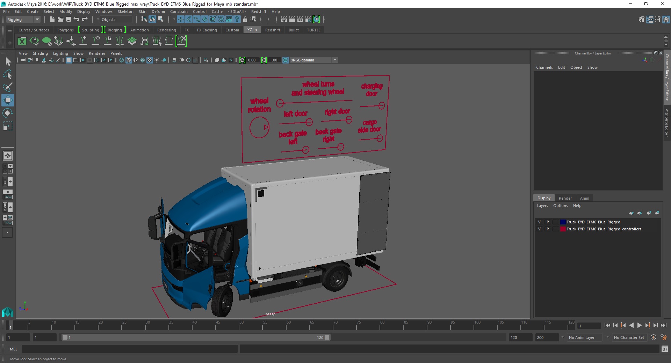671x363 pixels.
Task: Toggle visibility V of controllers layer
Action: pos(539,229)
